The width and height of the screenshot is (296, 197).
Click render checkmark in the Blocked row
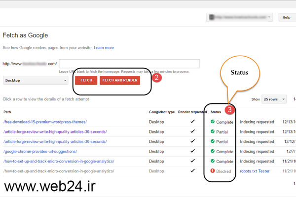[x=192, y=170]
